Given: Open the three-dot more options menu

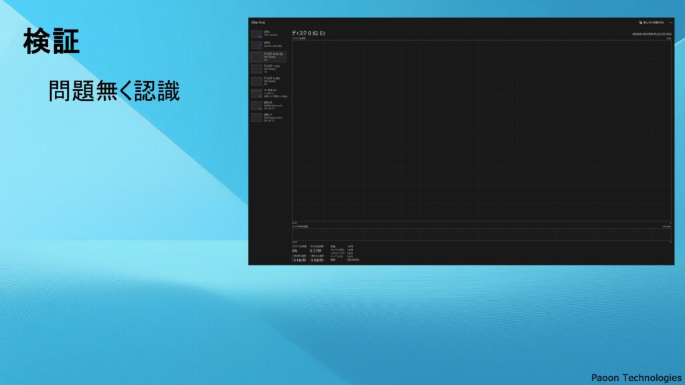Looking at the screenshot, I should point(670,22).
